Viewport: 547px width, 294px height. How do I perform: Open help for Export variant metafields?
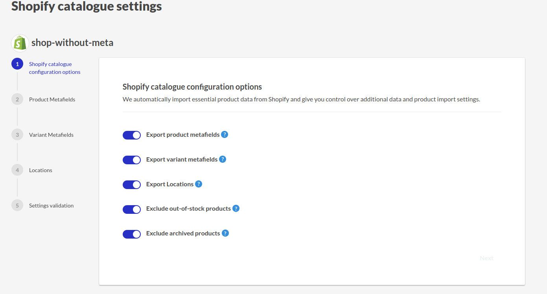click(x=223, y=159)
